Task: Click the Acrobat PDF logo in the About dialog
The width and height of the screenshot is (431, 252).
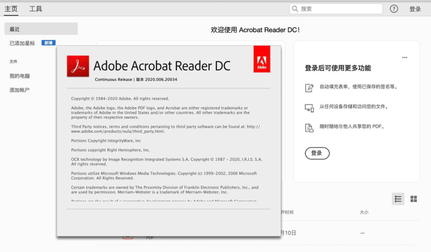Action: (x=78, y=66)
